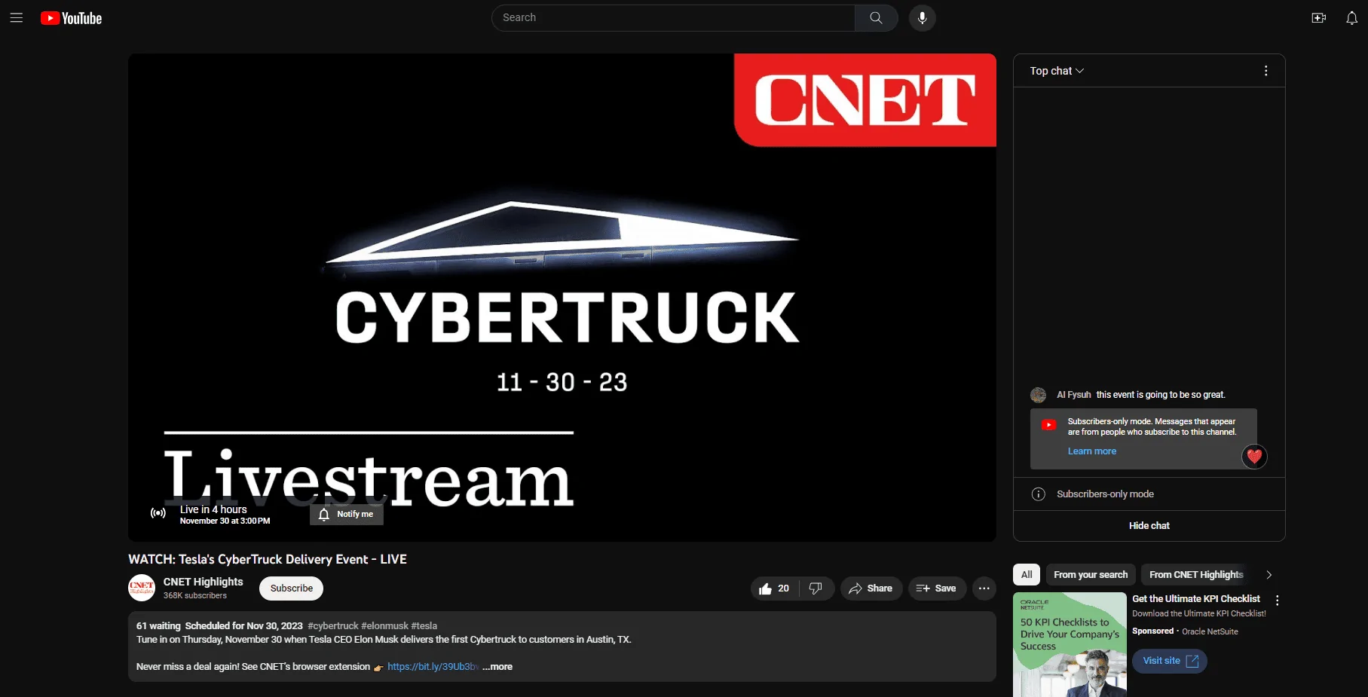1368x697 pixels.
Task: Select the From CNET Highlights chip
Action: 1196,575
